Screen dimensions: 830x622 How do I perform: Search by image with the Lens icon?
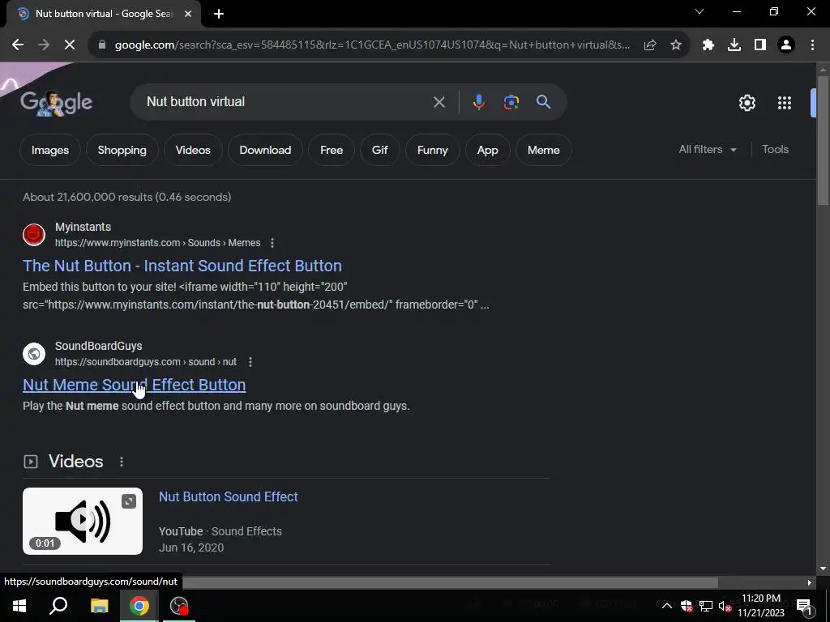(x=511, y=102)
